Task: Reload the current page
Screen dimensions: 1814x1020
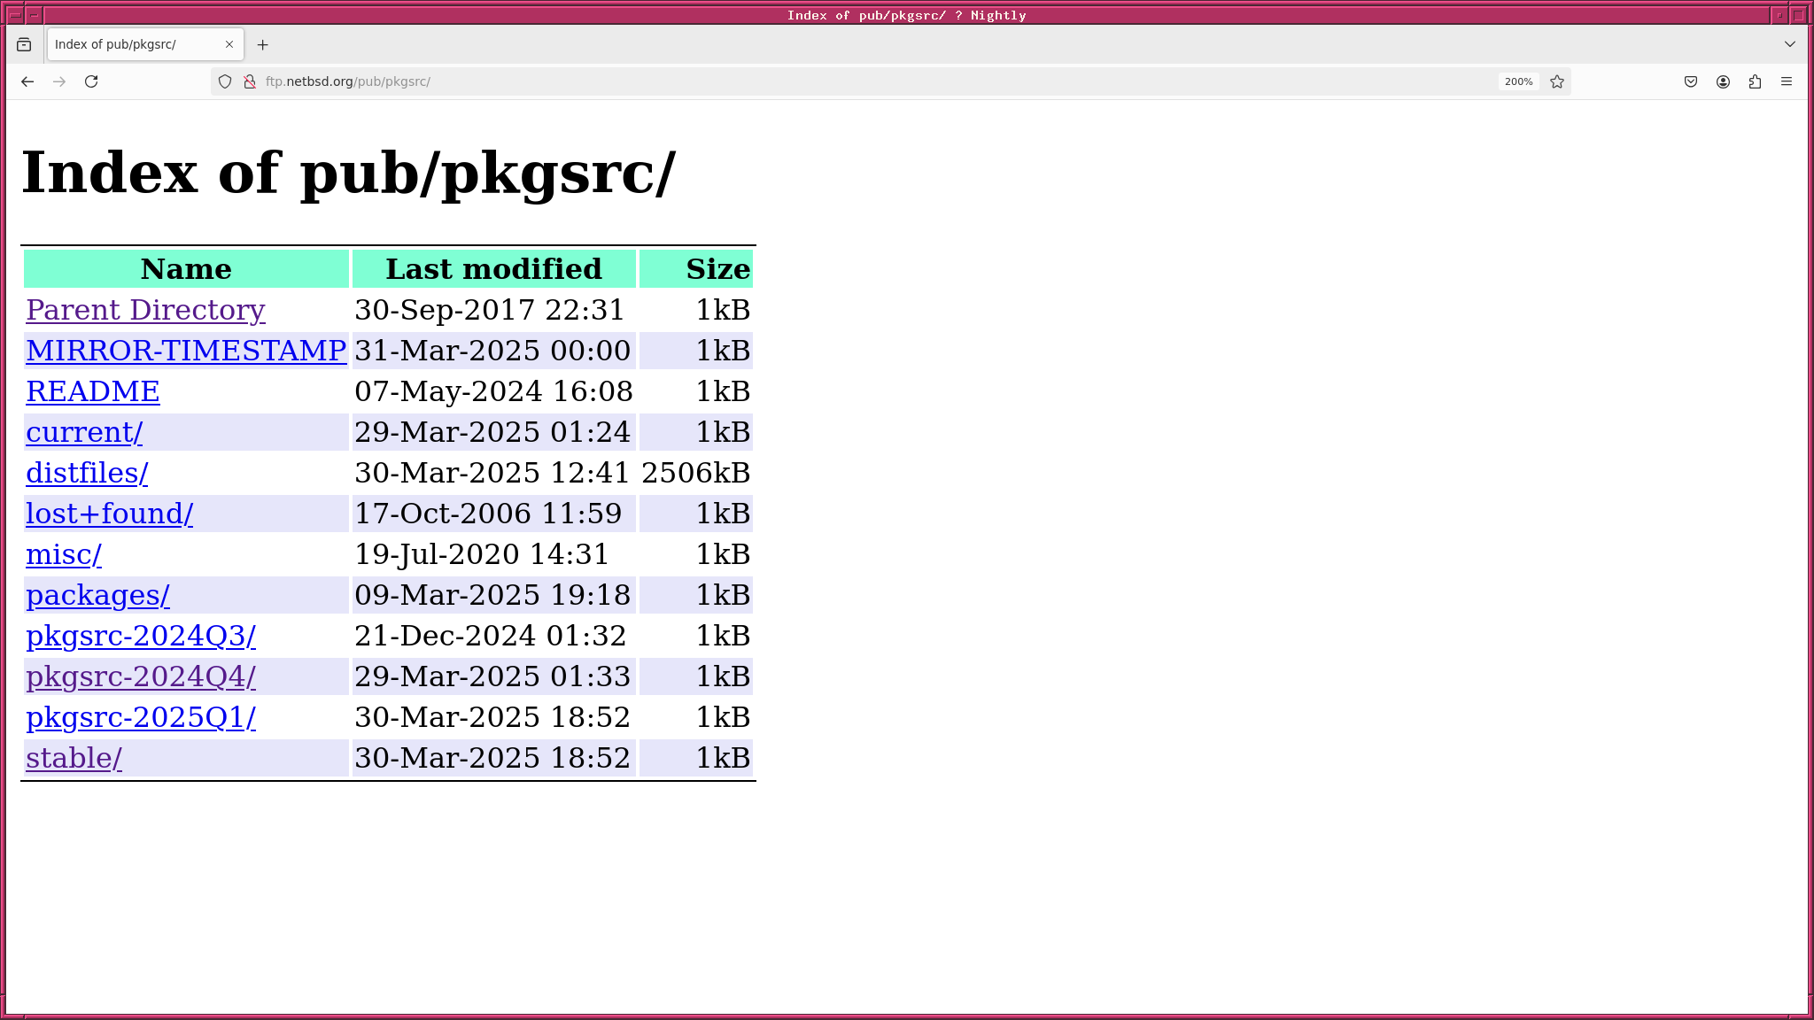Action: pos(91,81)
